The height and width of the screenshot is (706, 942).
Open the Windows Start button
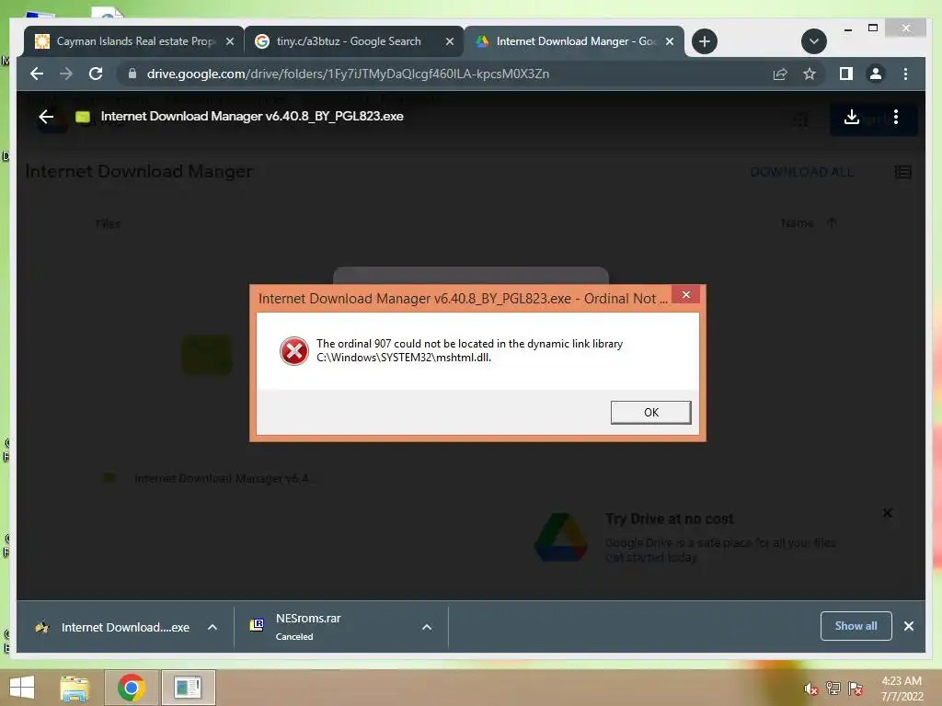coord(22,688)
